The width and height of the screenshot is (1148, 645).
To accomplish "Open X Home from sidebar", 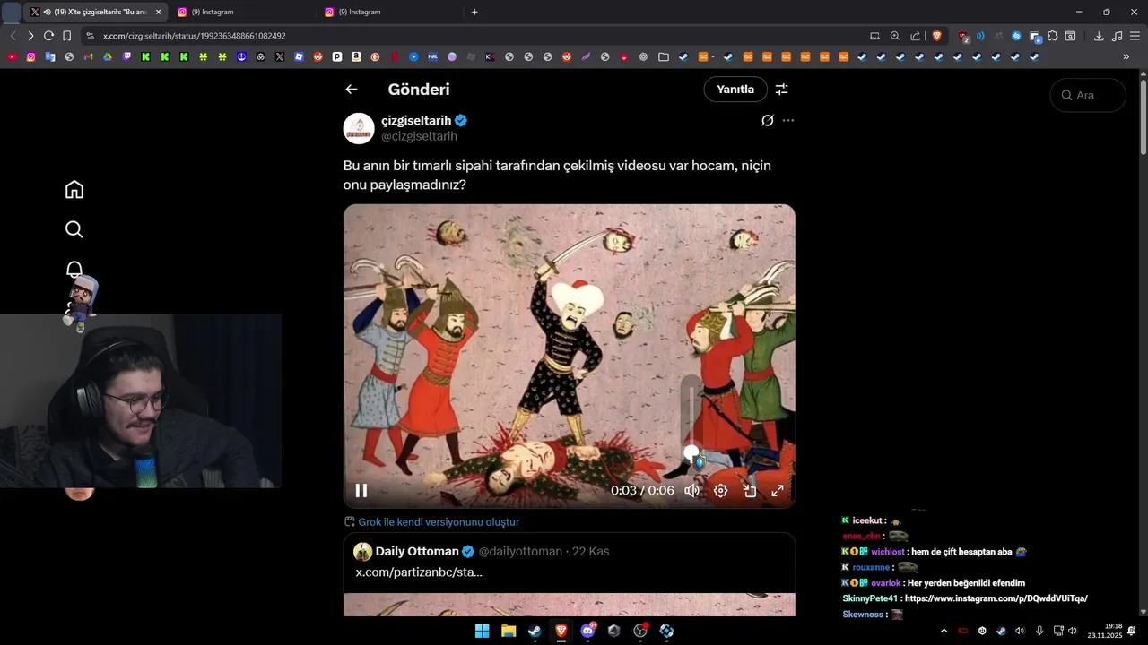I will click(x=74, y=190).
